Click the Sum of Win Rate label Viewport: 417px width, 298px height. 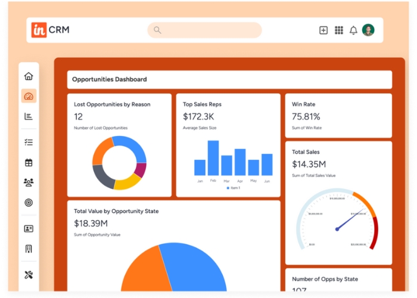point(307,128)
